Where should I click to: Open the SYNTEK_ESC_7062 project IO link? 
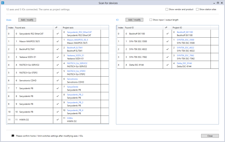coord(185,55)
